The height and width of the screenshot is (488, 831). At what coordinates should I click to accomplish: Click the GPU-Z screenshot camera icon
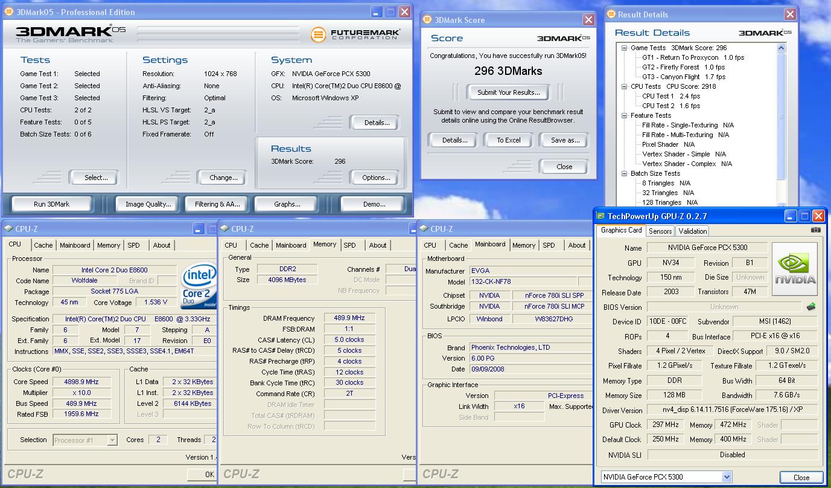(815, 230)
